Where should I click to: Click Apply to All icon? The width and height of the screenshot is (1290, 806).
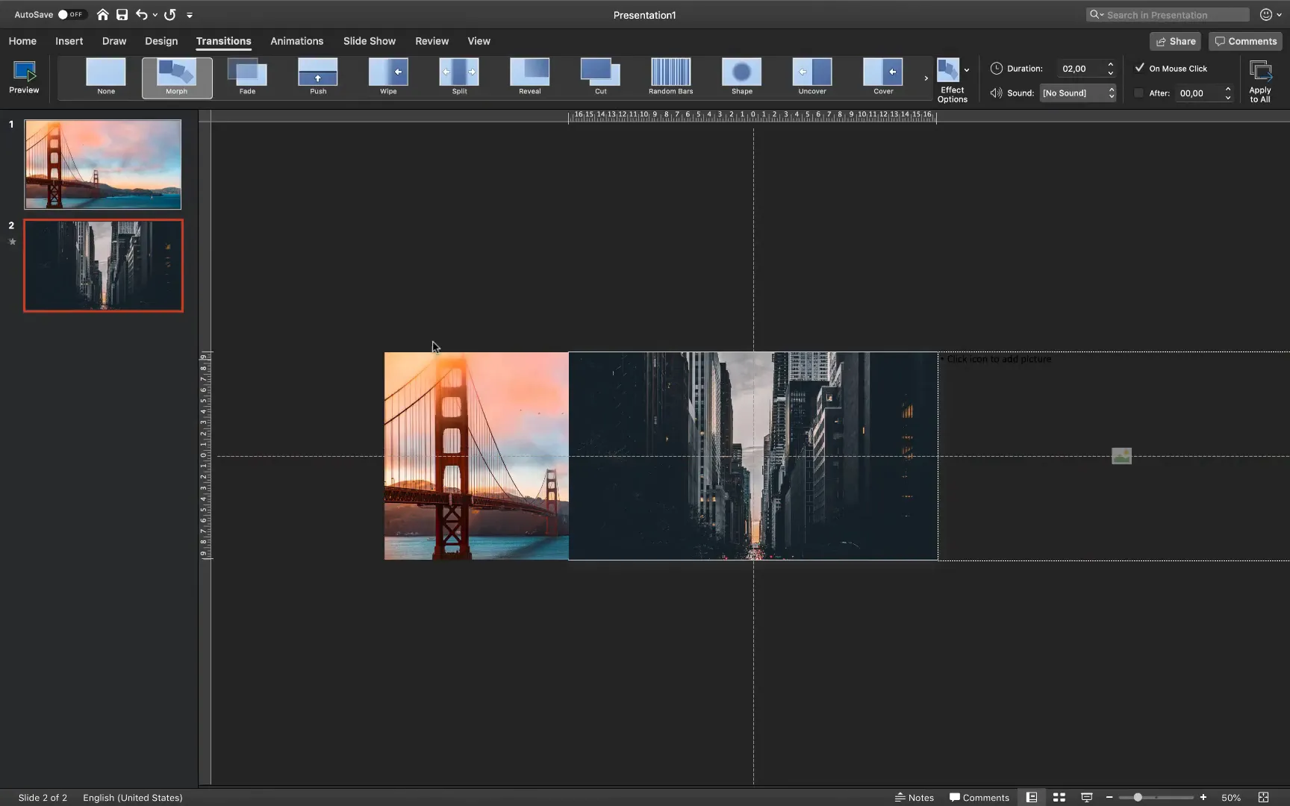[x=1260, y=81]
